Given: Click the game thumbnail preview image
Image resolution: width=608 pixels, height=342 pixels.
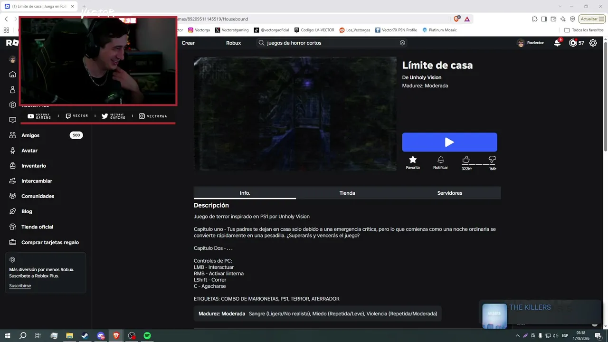Looking at the screenshot, I should pos(295,114).
